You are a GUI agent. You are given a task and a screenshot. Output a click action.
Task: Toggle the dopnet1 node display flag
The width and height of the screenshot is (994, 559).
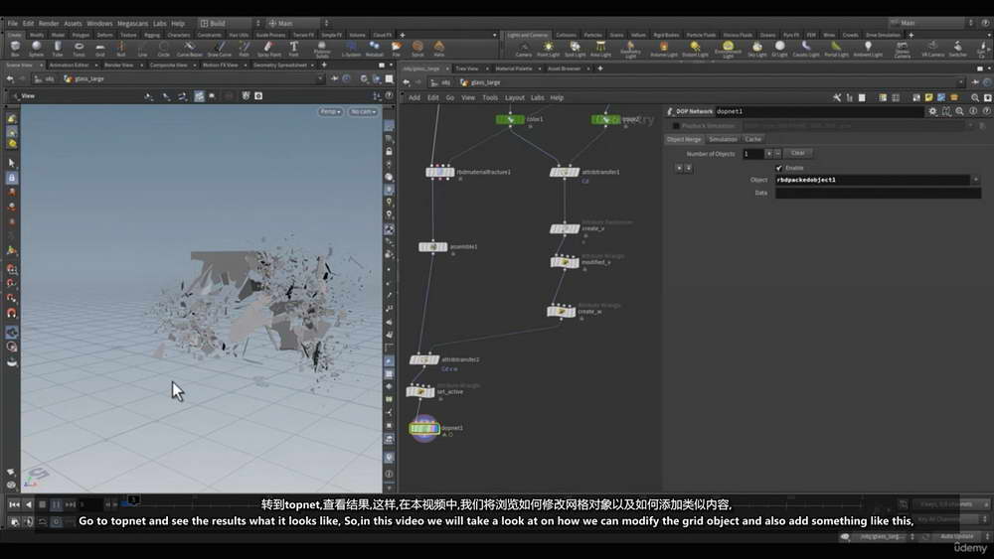tap(435, 429)
